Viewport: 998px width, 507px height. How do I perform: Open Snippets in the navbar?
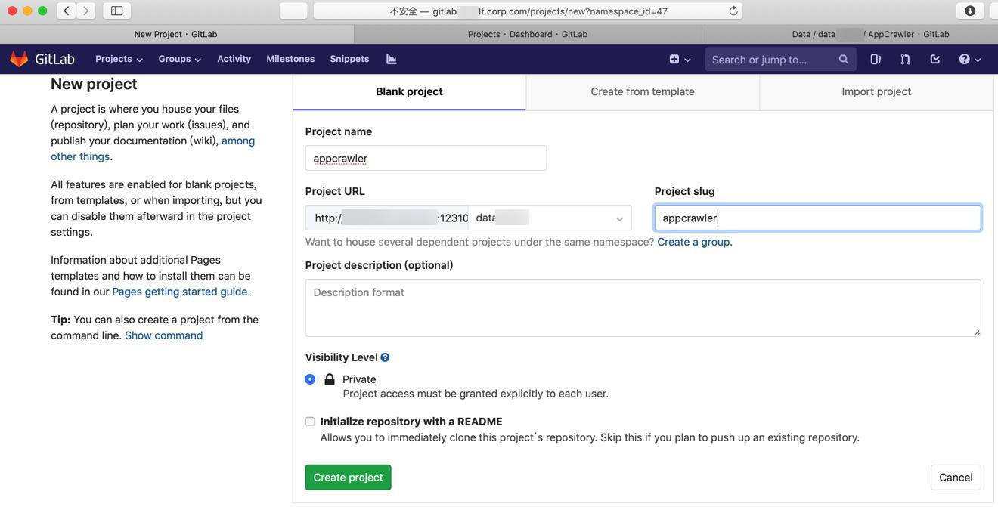349,59
